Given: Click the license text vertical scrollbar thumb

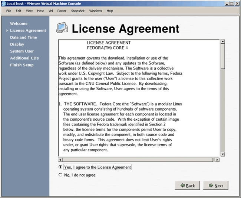Looking at the screenshot, I should click(223, 56).
